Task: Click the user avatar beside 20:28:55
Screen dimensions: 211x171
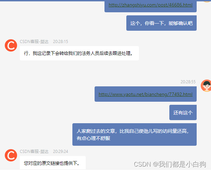Action: tap(206, 86)
